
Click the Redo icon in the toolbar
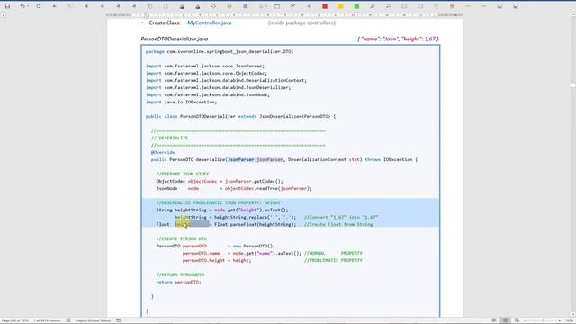pos(38,6)
